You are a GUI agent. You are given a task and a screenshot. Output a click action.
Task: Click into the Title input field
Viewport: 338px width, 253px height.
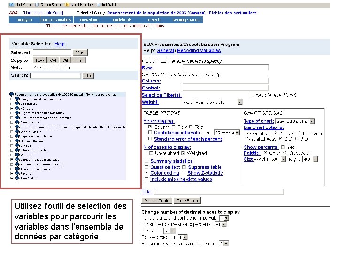click(219, 192)
